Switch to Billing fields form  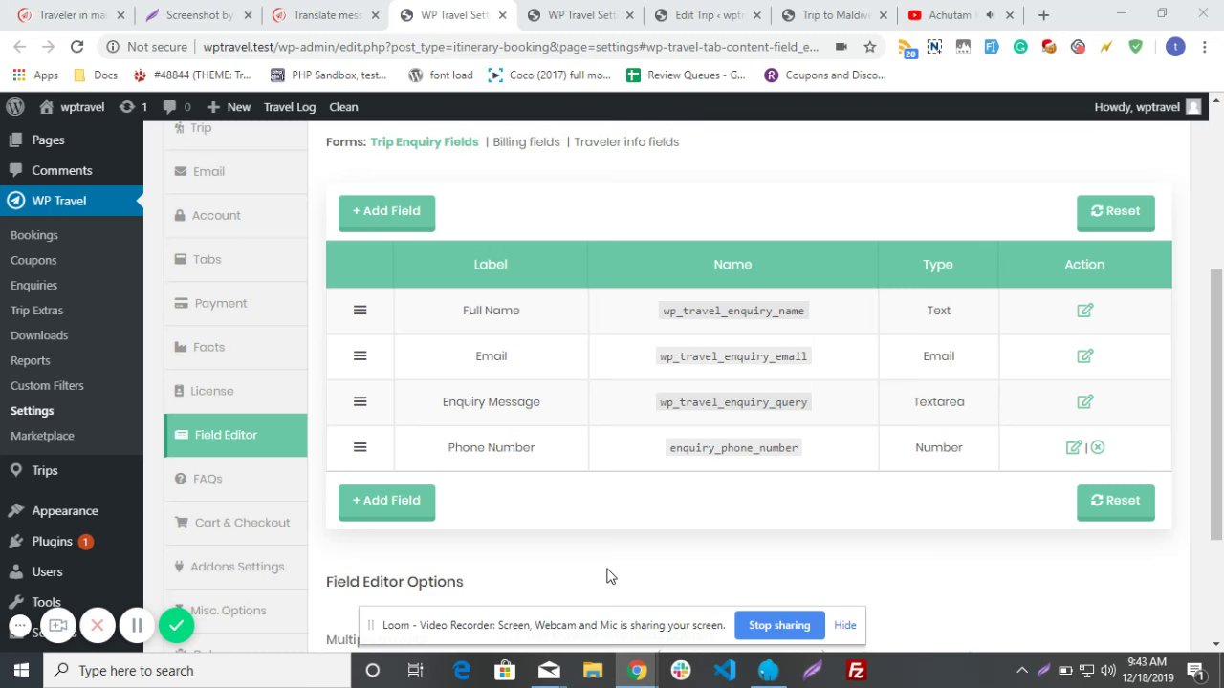tap(526, 141)
